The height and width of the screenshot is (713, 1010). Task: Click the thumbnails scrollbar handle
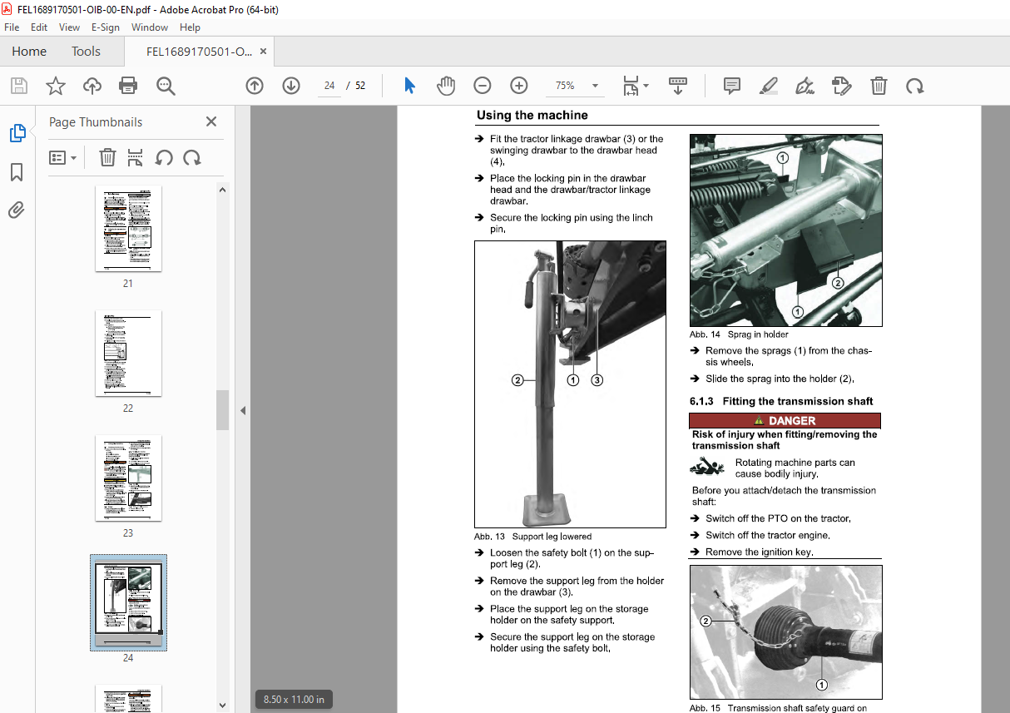click(222, 410)
